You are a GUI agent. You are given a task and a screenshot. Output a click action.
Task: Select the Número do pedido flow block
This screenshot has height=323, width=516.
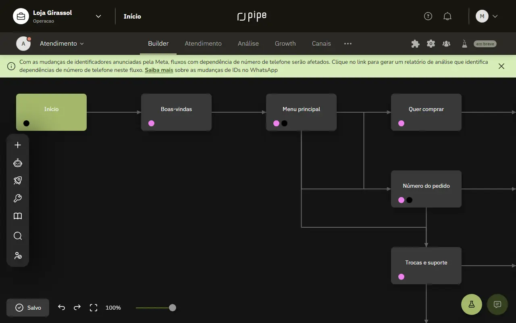(x=426, y=189)
